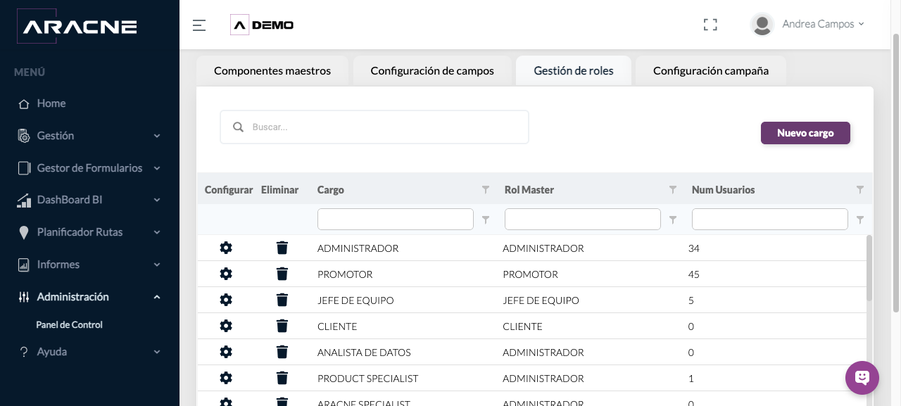The width and height of the screenshot is (901, 406).
Task: Open filter icon in Num Usuarios header
Action: pyautogui.click(x=859, y=190)
